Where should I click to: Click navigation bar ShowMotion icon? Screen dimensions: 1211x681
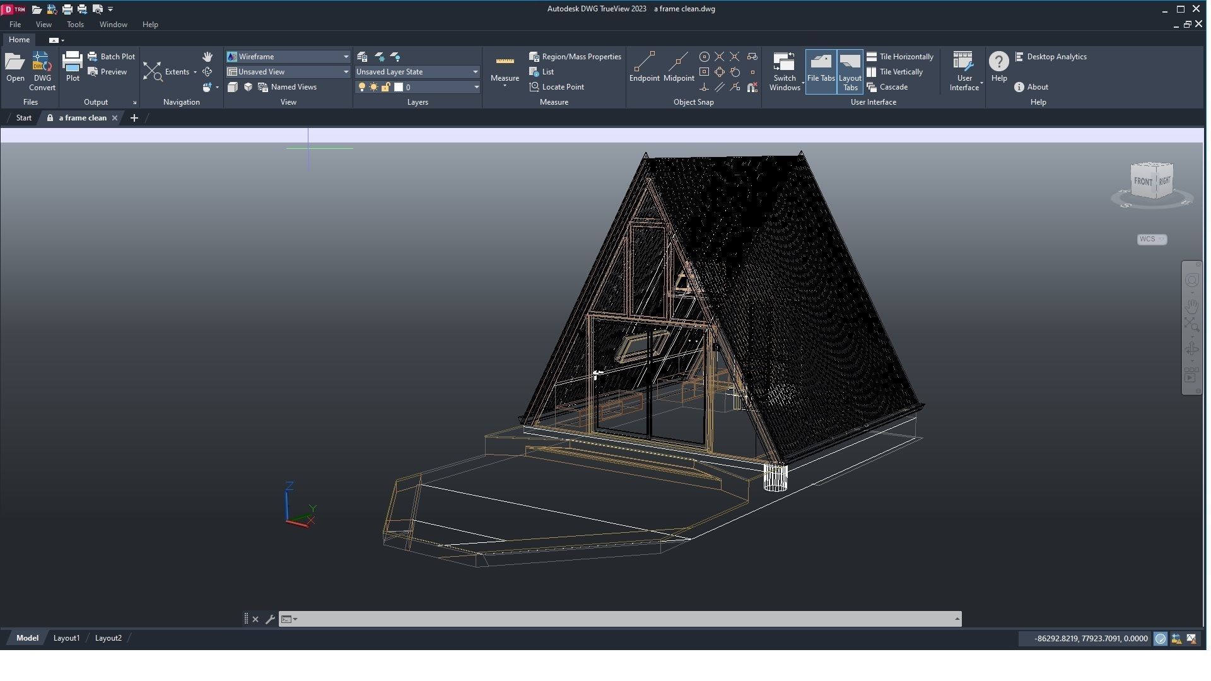pos(1191,375)
